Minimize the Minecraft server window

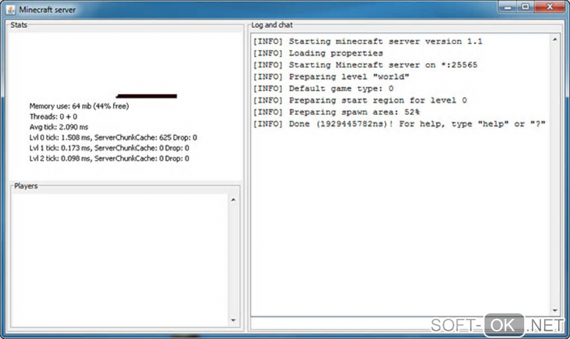point(508,7)
